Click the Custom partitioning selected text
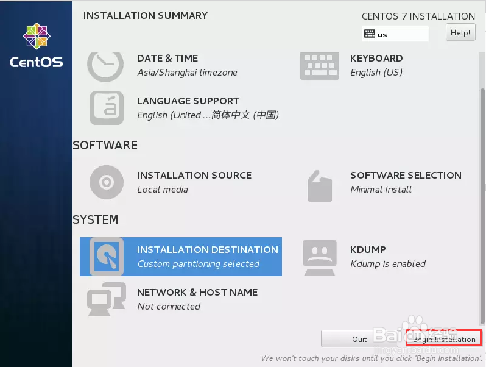 pyautogui.click(x=198, y=264)
